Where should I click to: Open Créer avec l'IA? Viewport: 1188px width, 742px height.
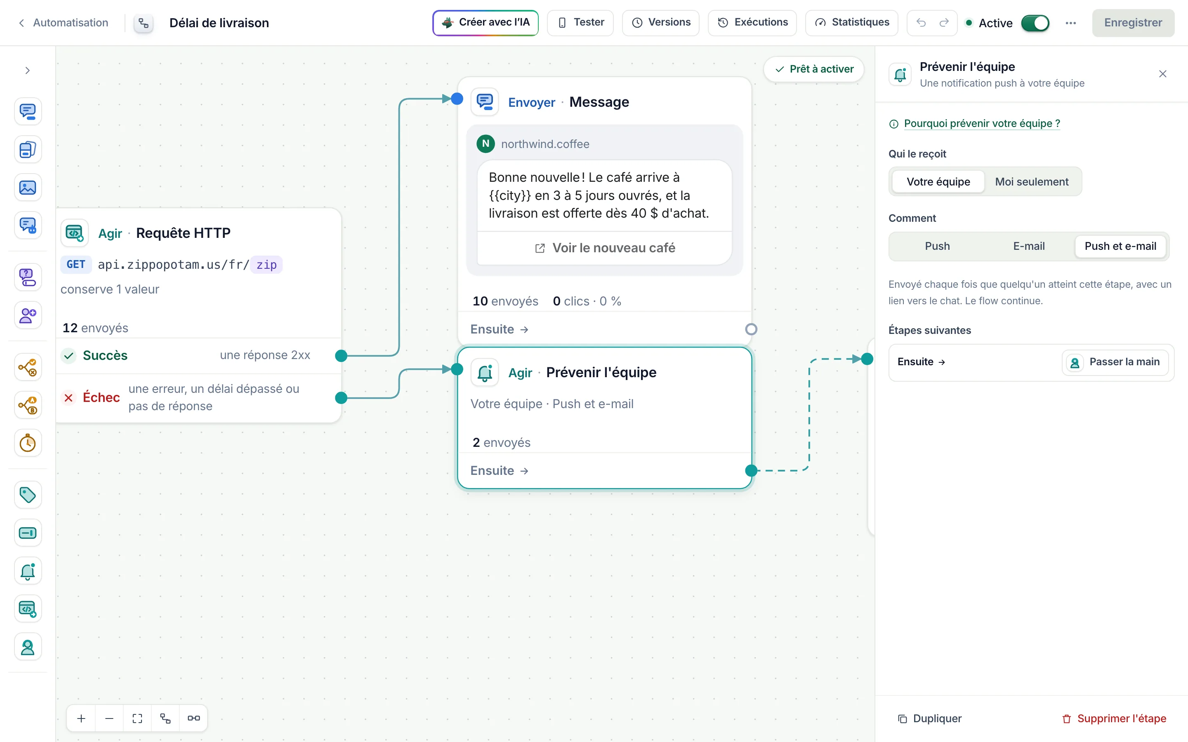tap(485, 23)
